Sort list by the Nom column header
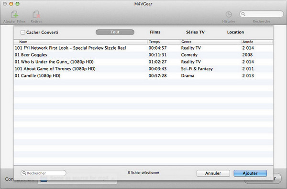287x189 pixels. click(x=80, y=42)
